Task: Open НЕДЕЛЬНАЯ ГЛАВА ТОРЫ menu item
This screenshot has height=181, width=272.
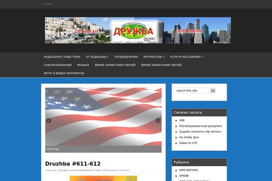Action: coord(62,57)
